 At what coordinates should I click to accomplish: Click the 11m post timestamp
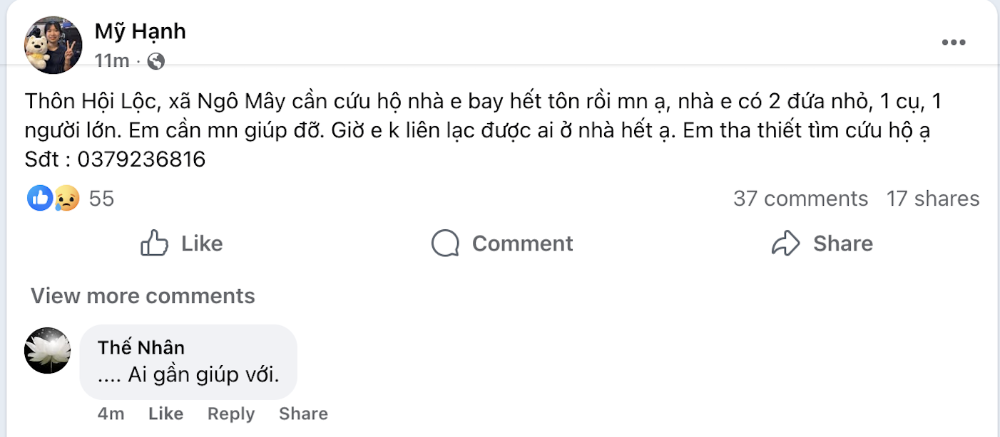[x=111, y=62]
